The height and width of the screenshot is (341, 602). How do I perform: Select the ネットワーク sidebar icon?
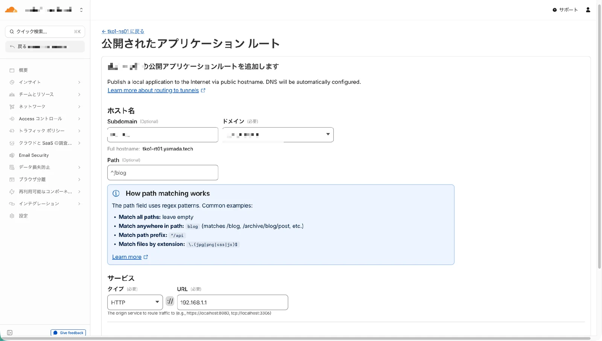coord(12,107)
